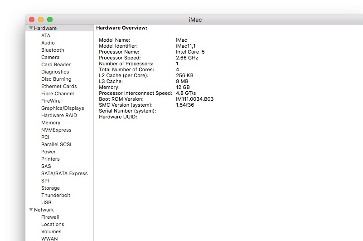The height and width of the screenshot is (241, 363).
Task: Open the SAS entry
Action: click(46, 166)
